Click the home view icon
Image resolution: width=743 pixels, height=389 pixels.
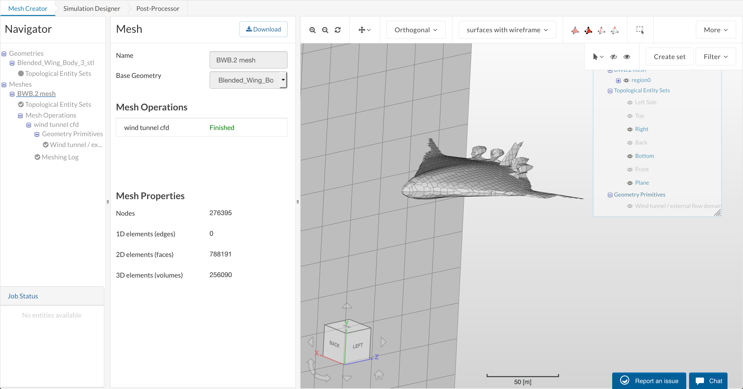[379, 375]
